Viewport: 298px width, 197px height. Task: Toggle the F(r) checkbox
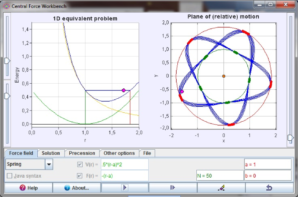pos(80,176)
